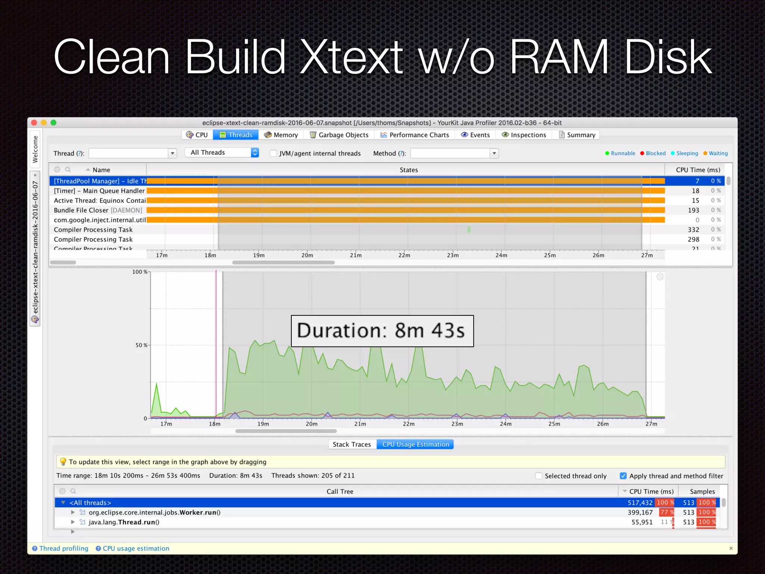Select Active Thread: Equinox Container row

(387, 200)
